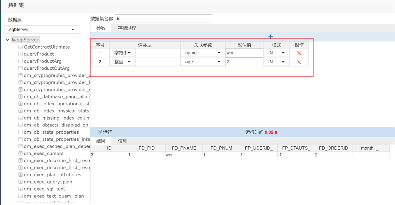Screen dimensions: 395x205
Task: Click the FP_USERID_ column header
Action: (259, 148)
